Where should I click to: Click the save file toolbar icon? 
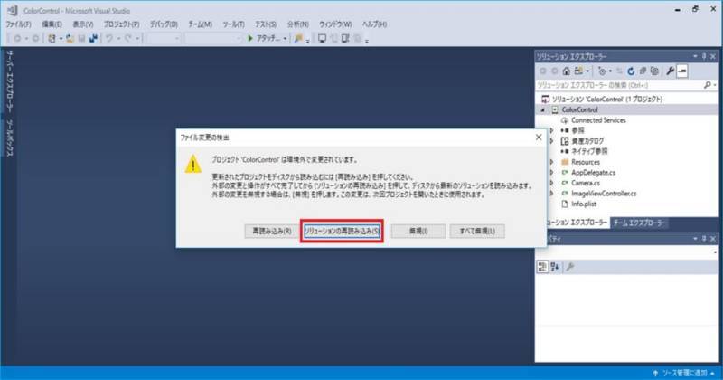(81, 39)
